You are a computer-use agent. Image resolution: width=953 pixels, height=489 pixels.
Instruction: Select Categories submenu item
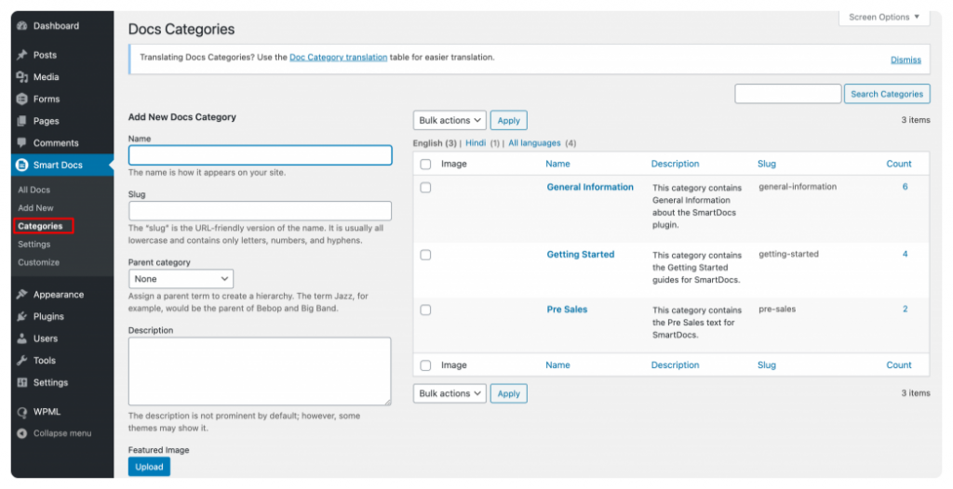pyautogui.click(x=40, y=226)
